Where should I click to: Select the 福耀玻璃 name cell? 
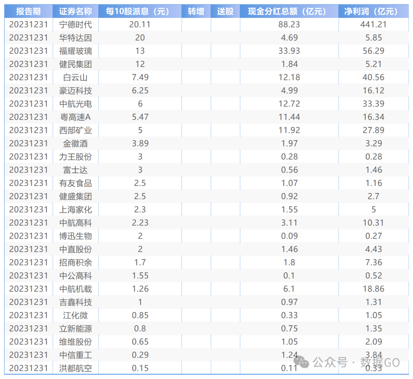pyautogui.click(x=76, y=51)
